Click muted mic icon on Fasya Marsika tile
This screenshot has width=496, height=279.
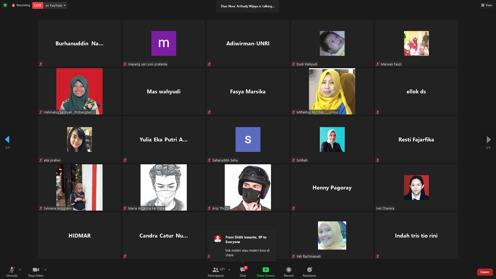[x=209, y=112]
